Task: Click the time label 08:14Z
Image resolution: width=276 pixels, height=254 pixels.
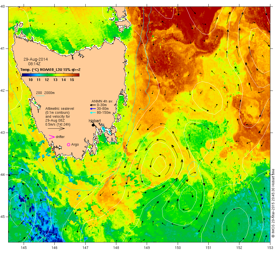Action: point(34,64)
